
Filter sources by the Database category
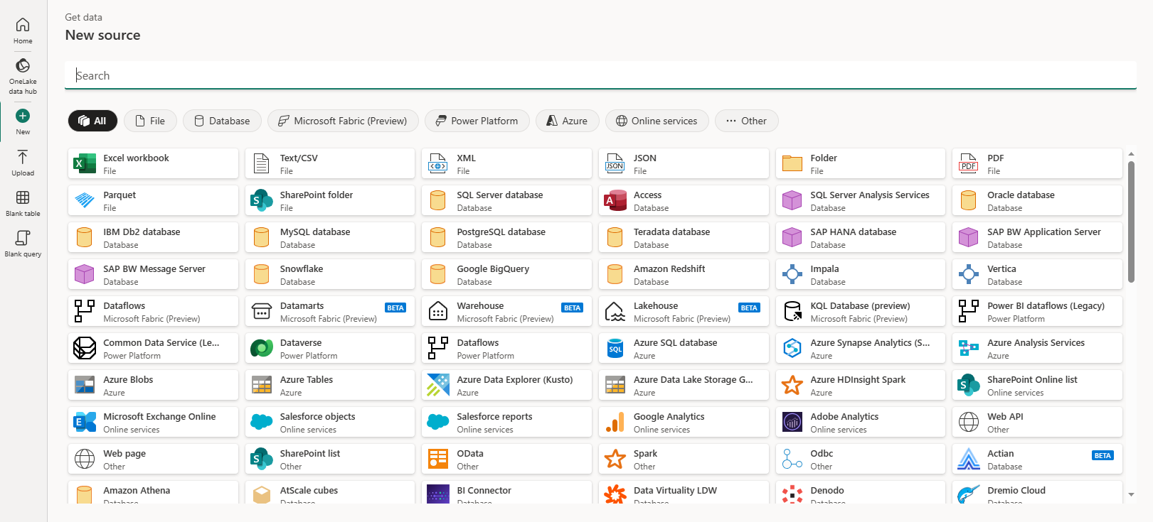click(222, 121)
